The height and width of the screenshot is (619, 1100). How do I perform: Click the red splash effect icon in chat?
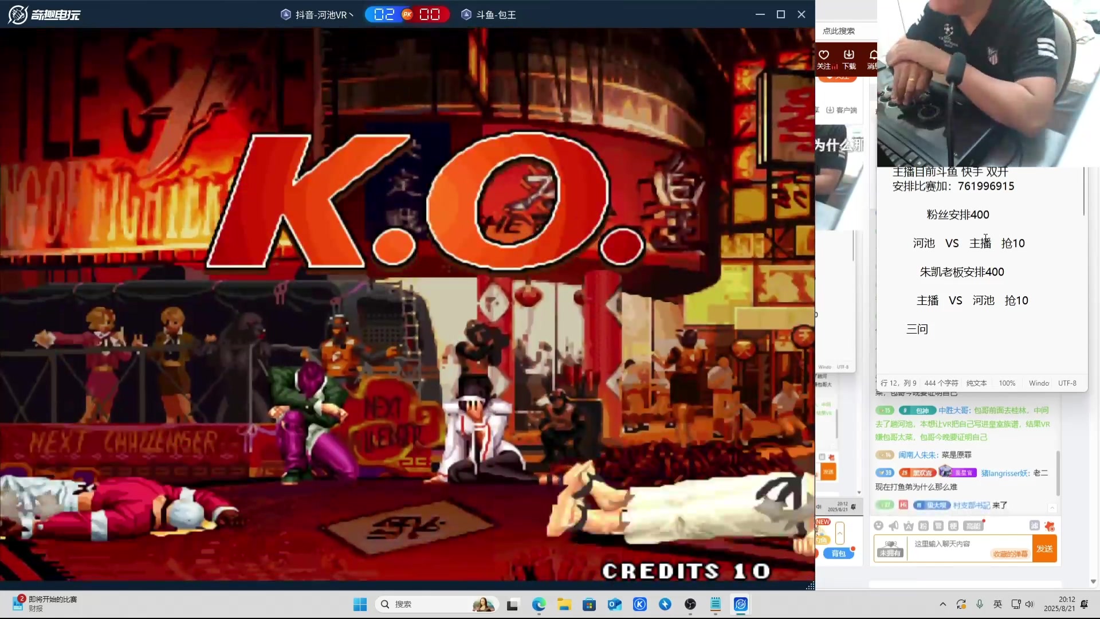[x=1050, y=526]
